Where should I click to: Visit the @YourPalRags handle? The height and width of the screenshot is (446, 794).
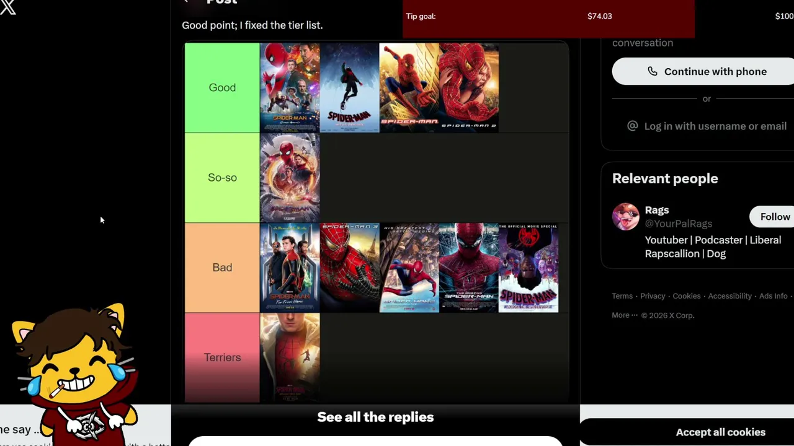click(678, 224)
